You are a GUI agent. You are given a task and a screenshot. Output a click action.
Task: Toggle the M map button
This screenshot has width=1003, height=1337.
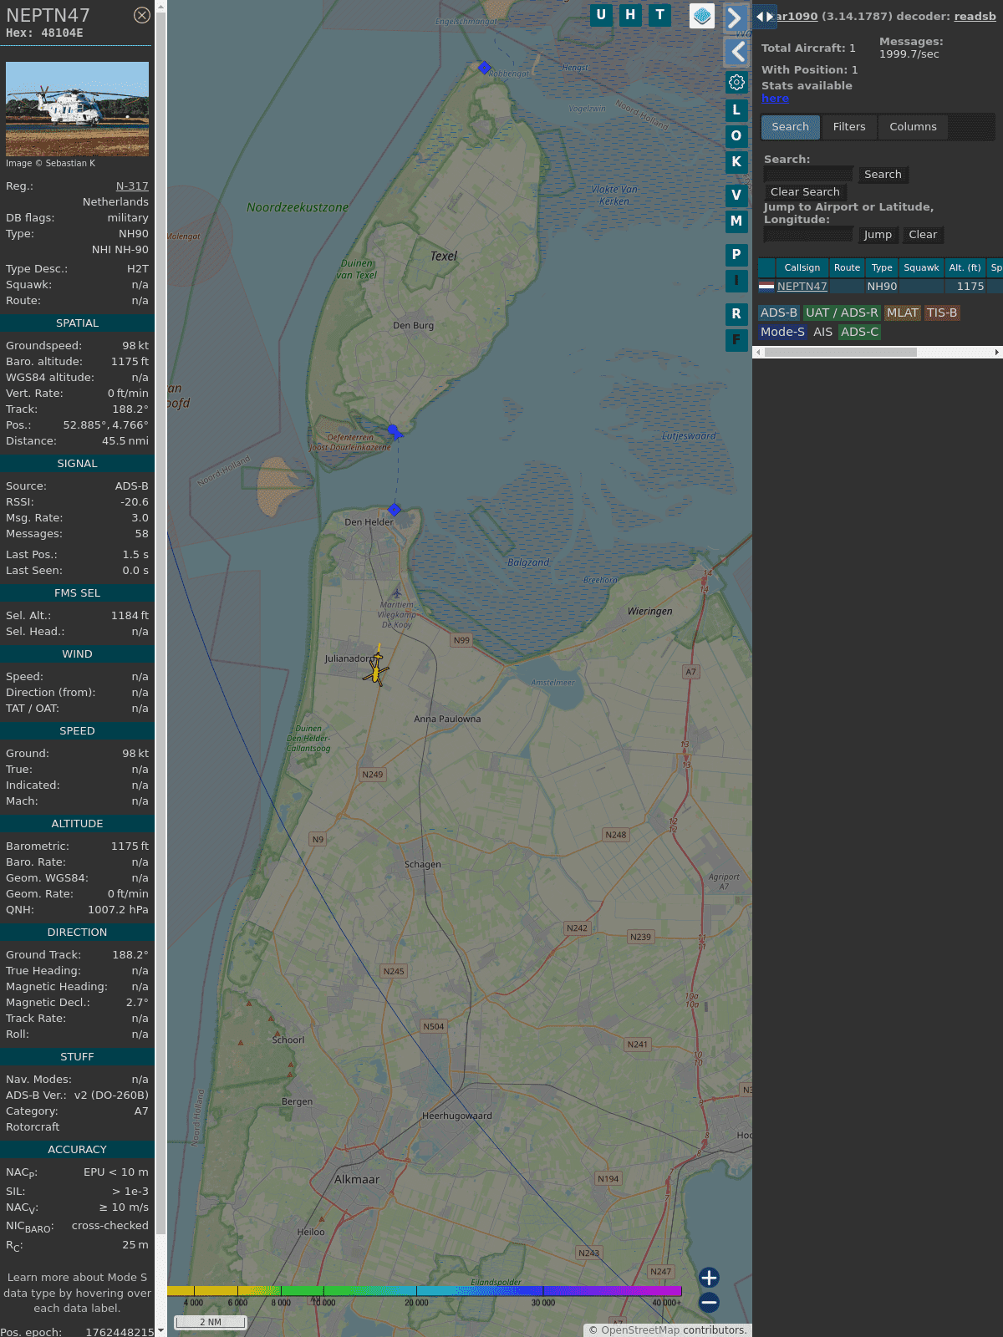tap(736, 221)
